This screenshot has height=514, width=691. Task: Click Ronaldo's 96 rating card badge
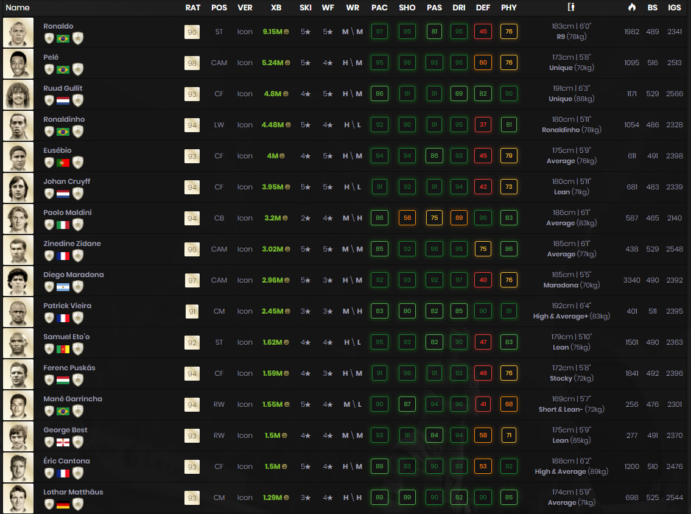[192, 32]
